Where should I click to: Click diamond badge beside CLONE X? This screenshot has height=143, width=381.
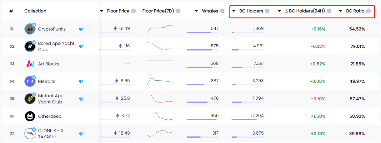click(81, 134)
